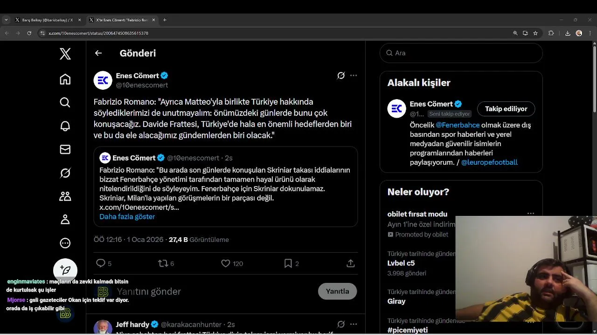Click the Grok icon on Jeff hardy's reply
Viewport: 597px width, 335px height.
(341, 324)
